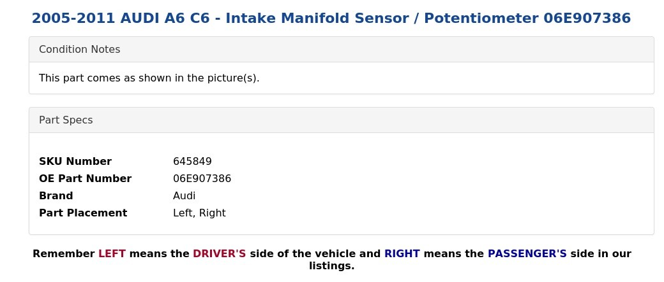Click the Potentiometer word in the title
The height and width of the screenshot is (282, 664).
coord(481,18)
